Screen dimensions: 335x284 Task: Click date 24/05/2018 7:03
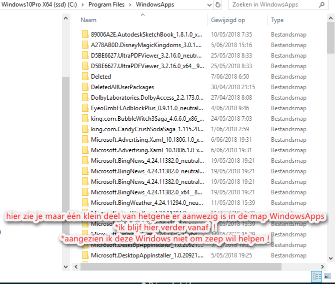(x=231, y=119)
